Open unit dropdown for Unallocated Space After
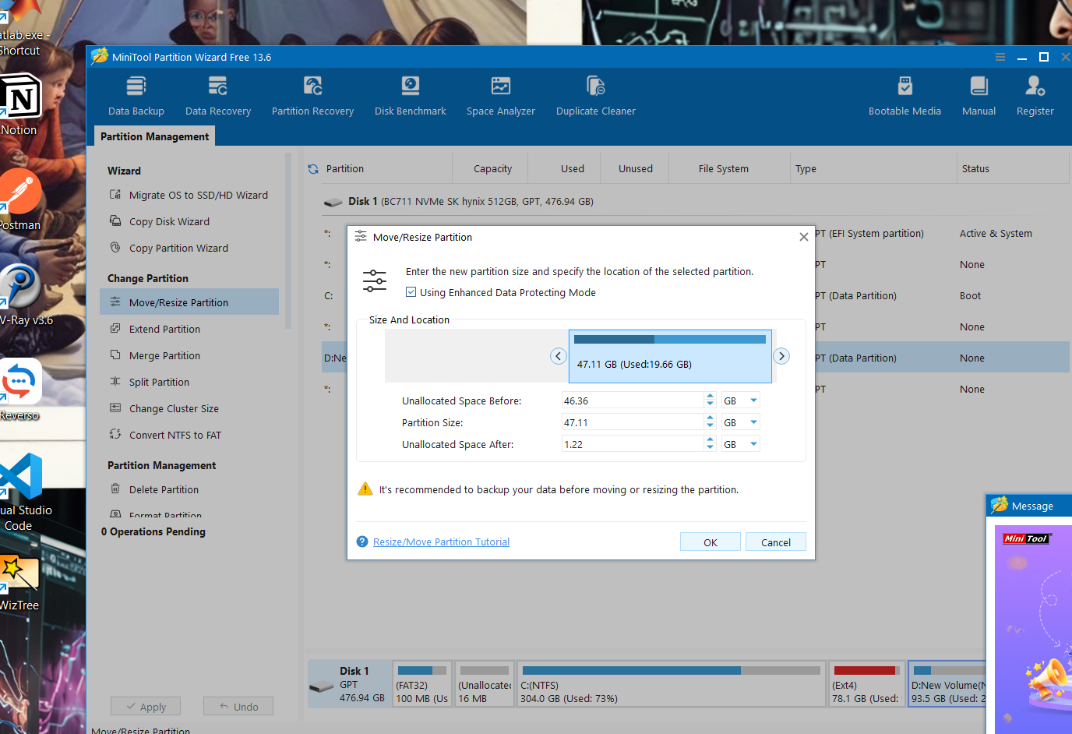The width and height of the screenshot is (1072, 734). 753,444
